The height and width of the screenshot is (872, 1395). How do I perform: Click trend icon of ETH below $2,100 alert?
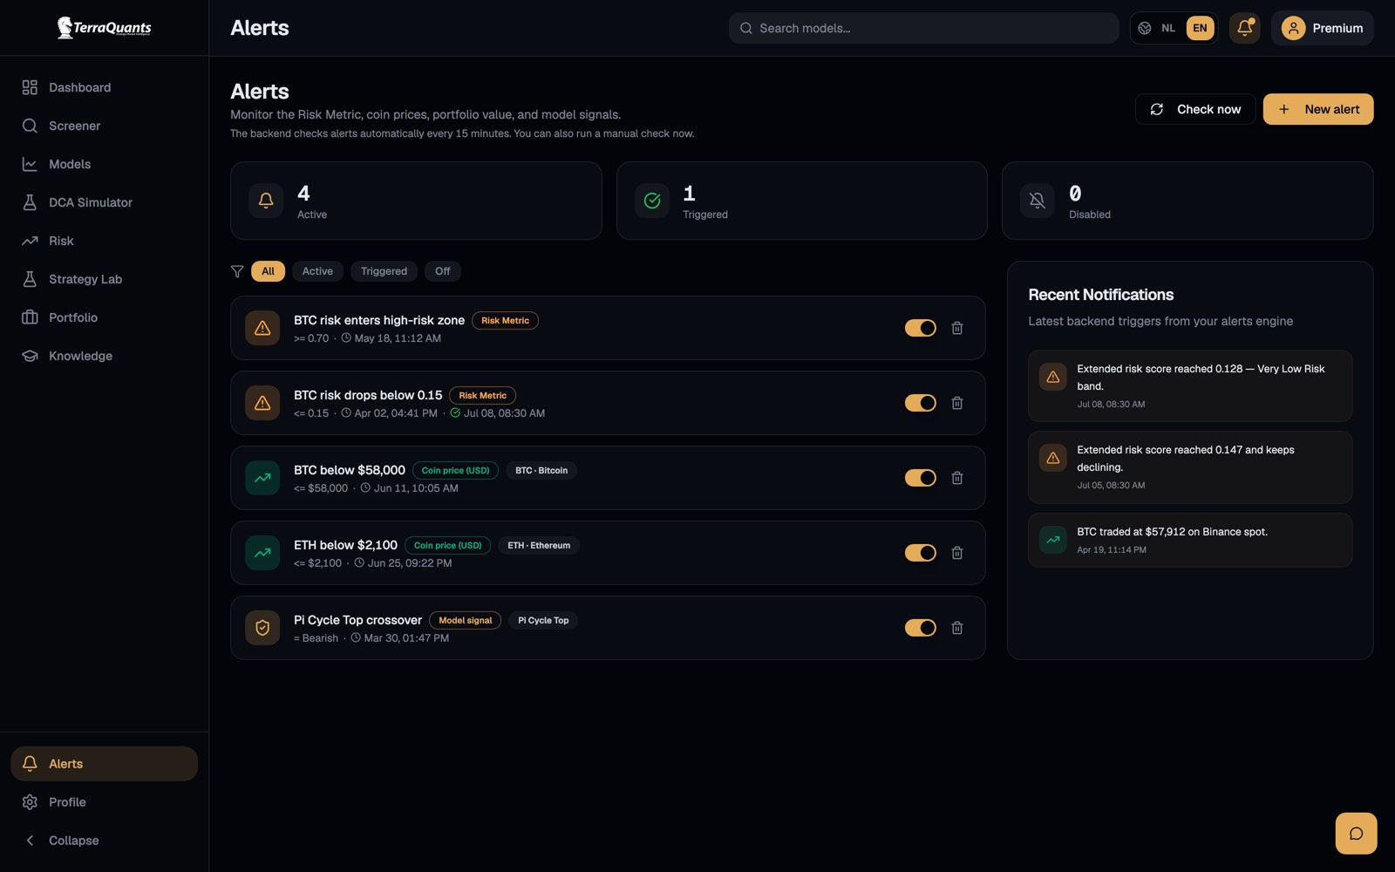[262, 553]
